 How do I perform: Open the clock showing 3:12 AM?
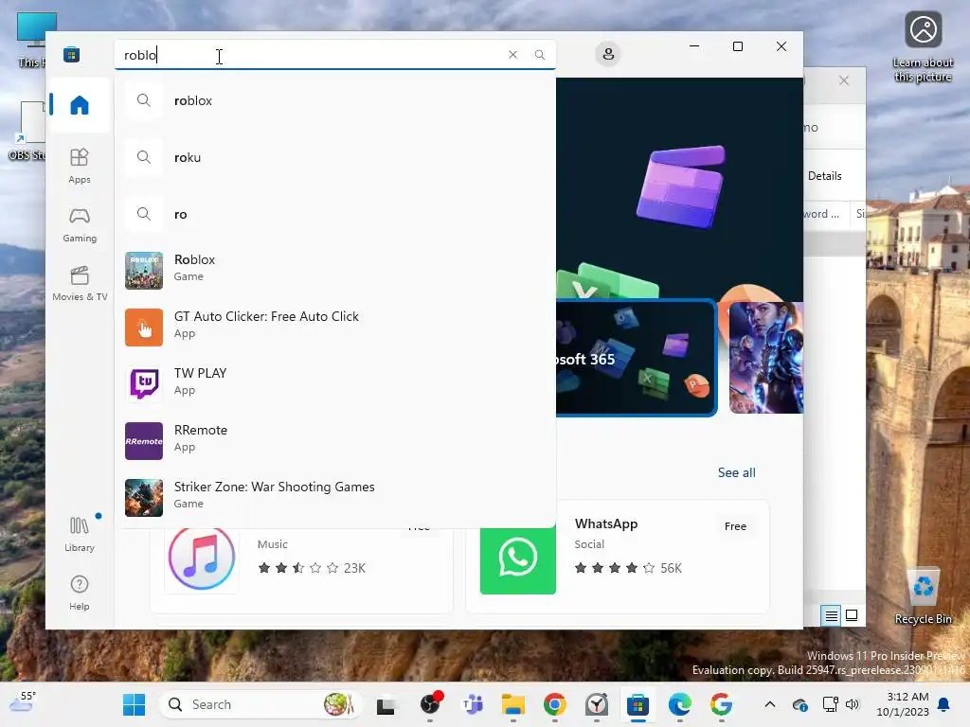pyautogui.click(x=903, y=704)
